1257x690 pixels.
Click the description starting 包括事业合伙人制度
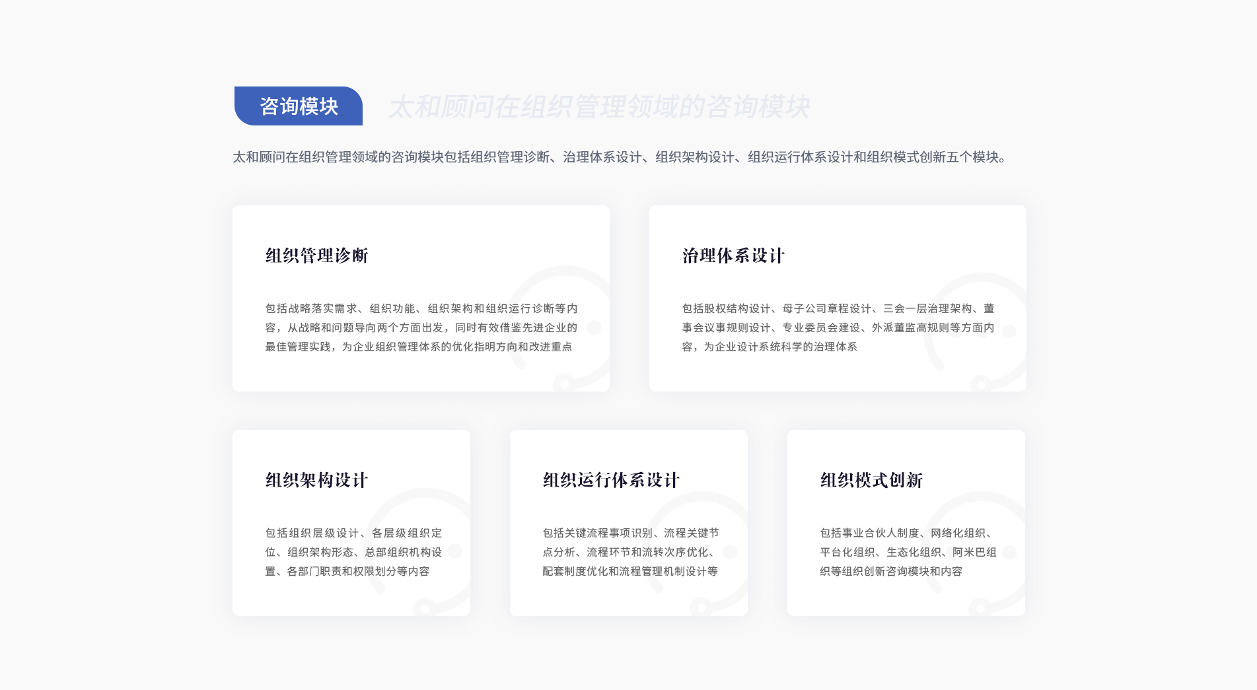tap(908, 552)
